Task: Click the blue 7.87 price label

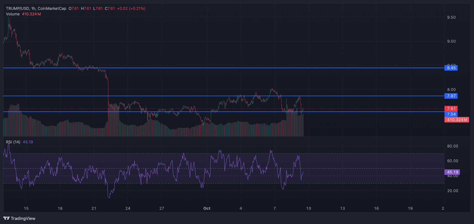Action: tap(451, 96)
